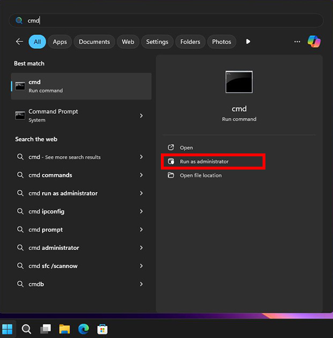The width and height of the screenshot is (333, 338).
Task: Switch to the Folders filter tab
Action: [x=190, y=42]
